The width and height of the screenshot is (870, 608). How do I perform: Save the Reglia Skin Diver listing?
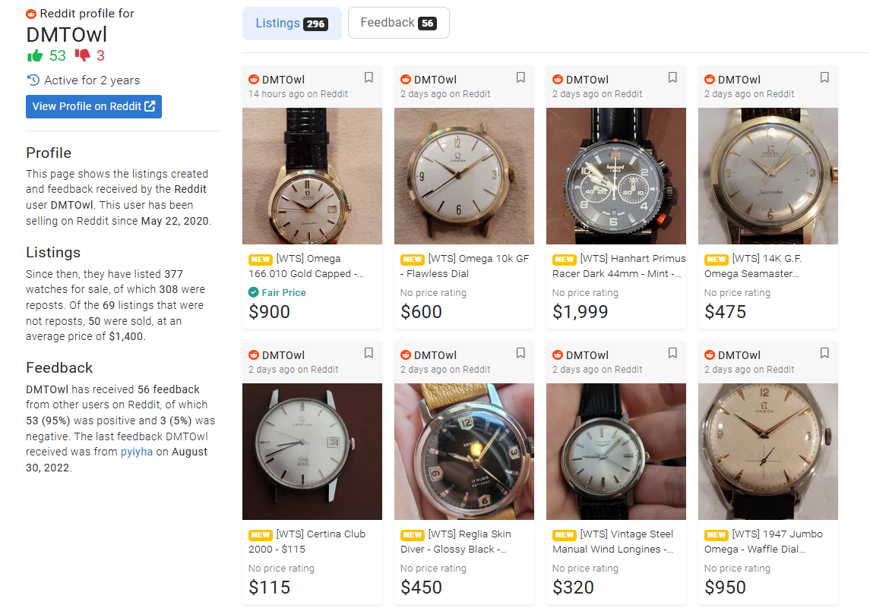(520, 353)
